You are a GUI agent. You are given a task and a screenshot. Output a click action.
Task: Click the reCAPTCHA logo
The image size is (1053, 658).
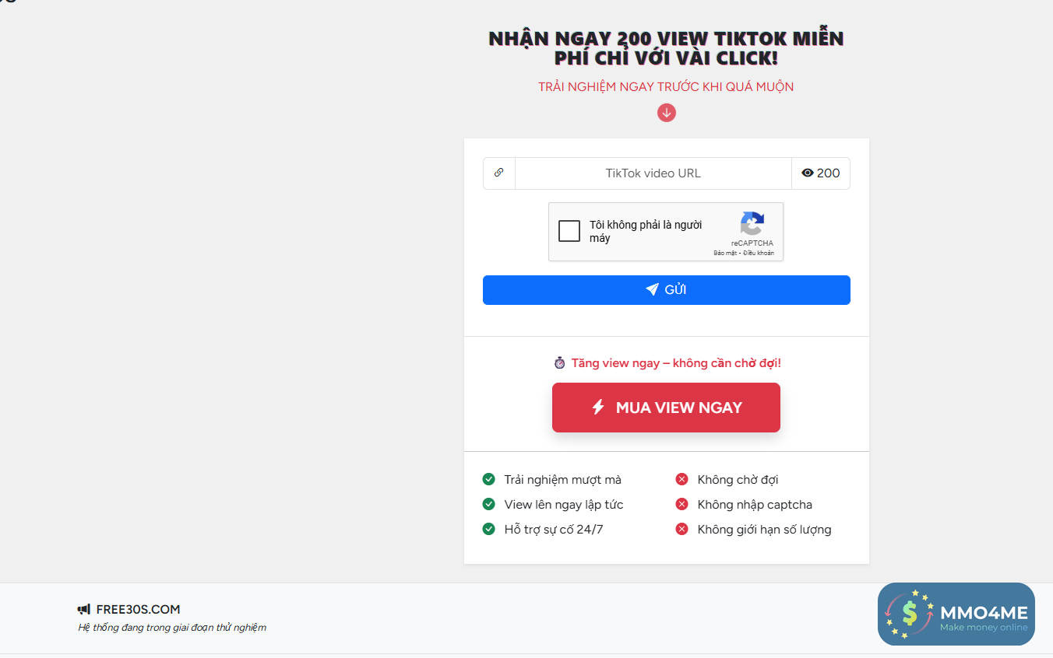pos(752,224)
